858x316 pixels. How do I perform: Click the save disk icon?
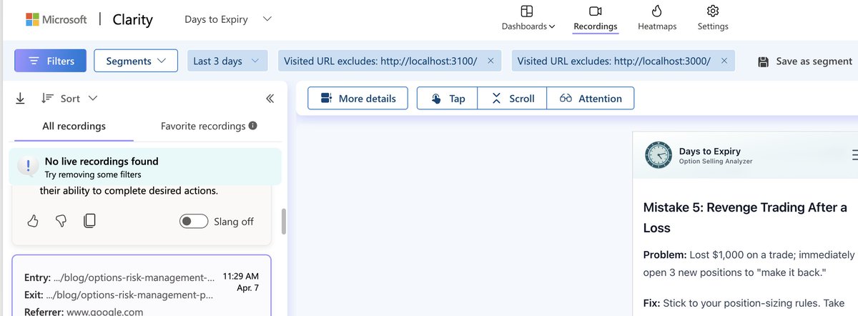[x=763, y=61]
